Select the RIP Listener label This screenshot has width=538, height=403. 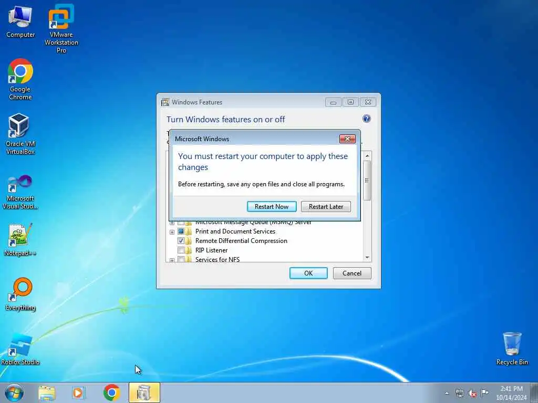pos(211,250)
